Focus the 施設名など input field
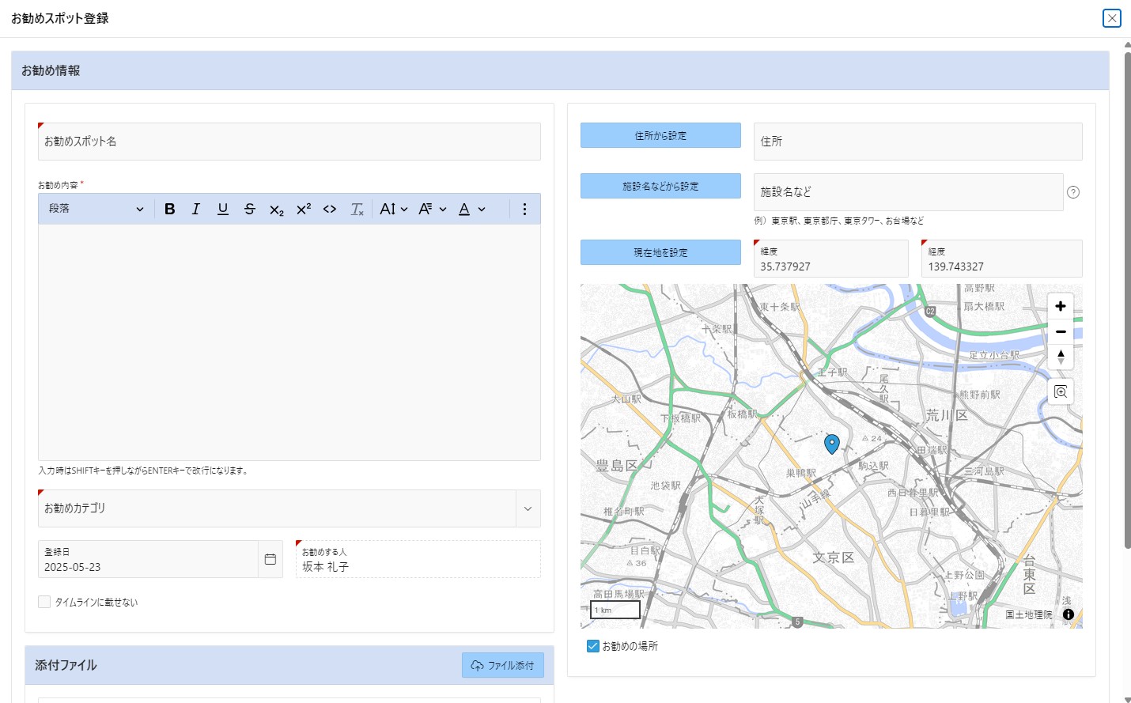This screenshot has height=703, width=1131. pos(909,192)
